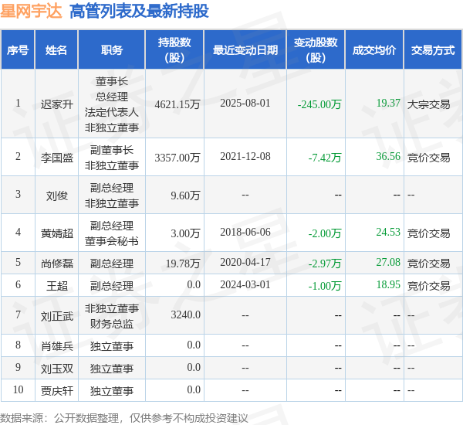Select the 最近变动日期 column header
Screen dimensions: 463x425
245,49
